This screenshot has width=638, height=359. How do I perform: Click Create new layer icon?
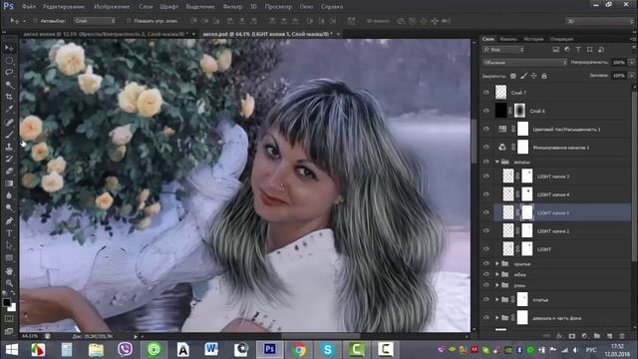pyautogui.click(x=609, y=336)
